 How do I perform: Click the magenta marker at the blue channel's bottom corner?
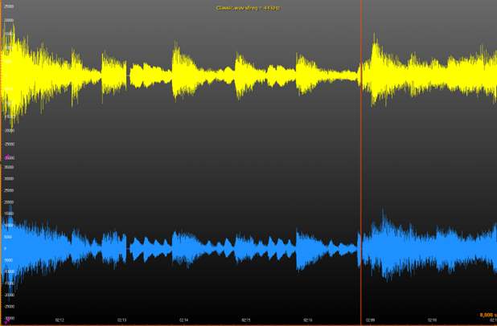tap(6, 321)
